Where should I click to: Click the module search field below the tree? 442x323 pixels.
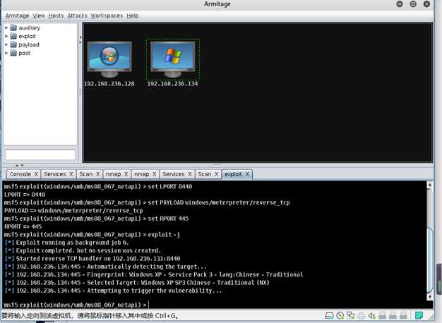[x=40, y=155]
